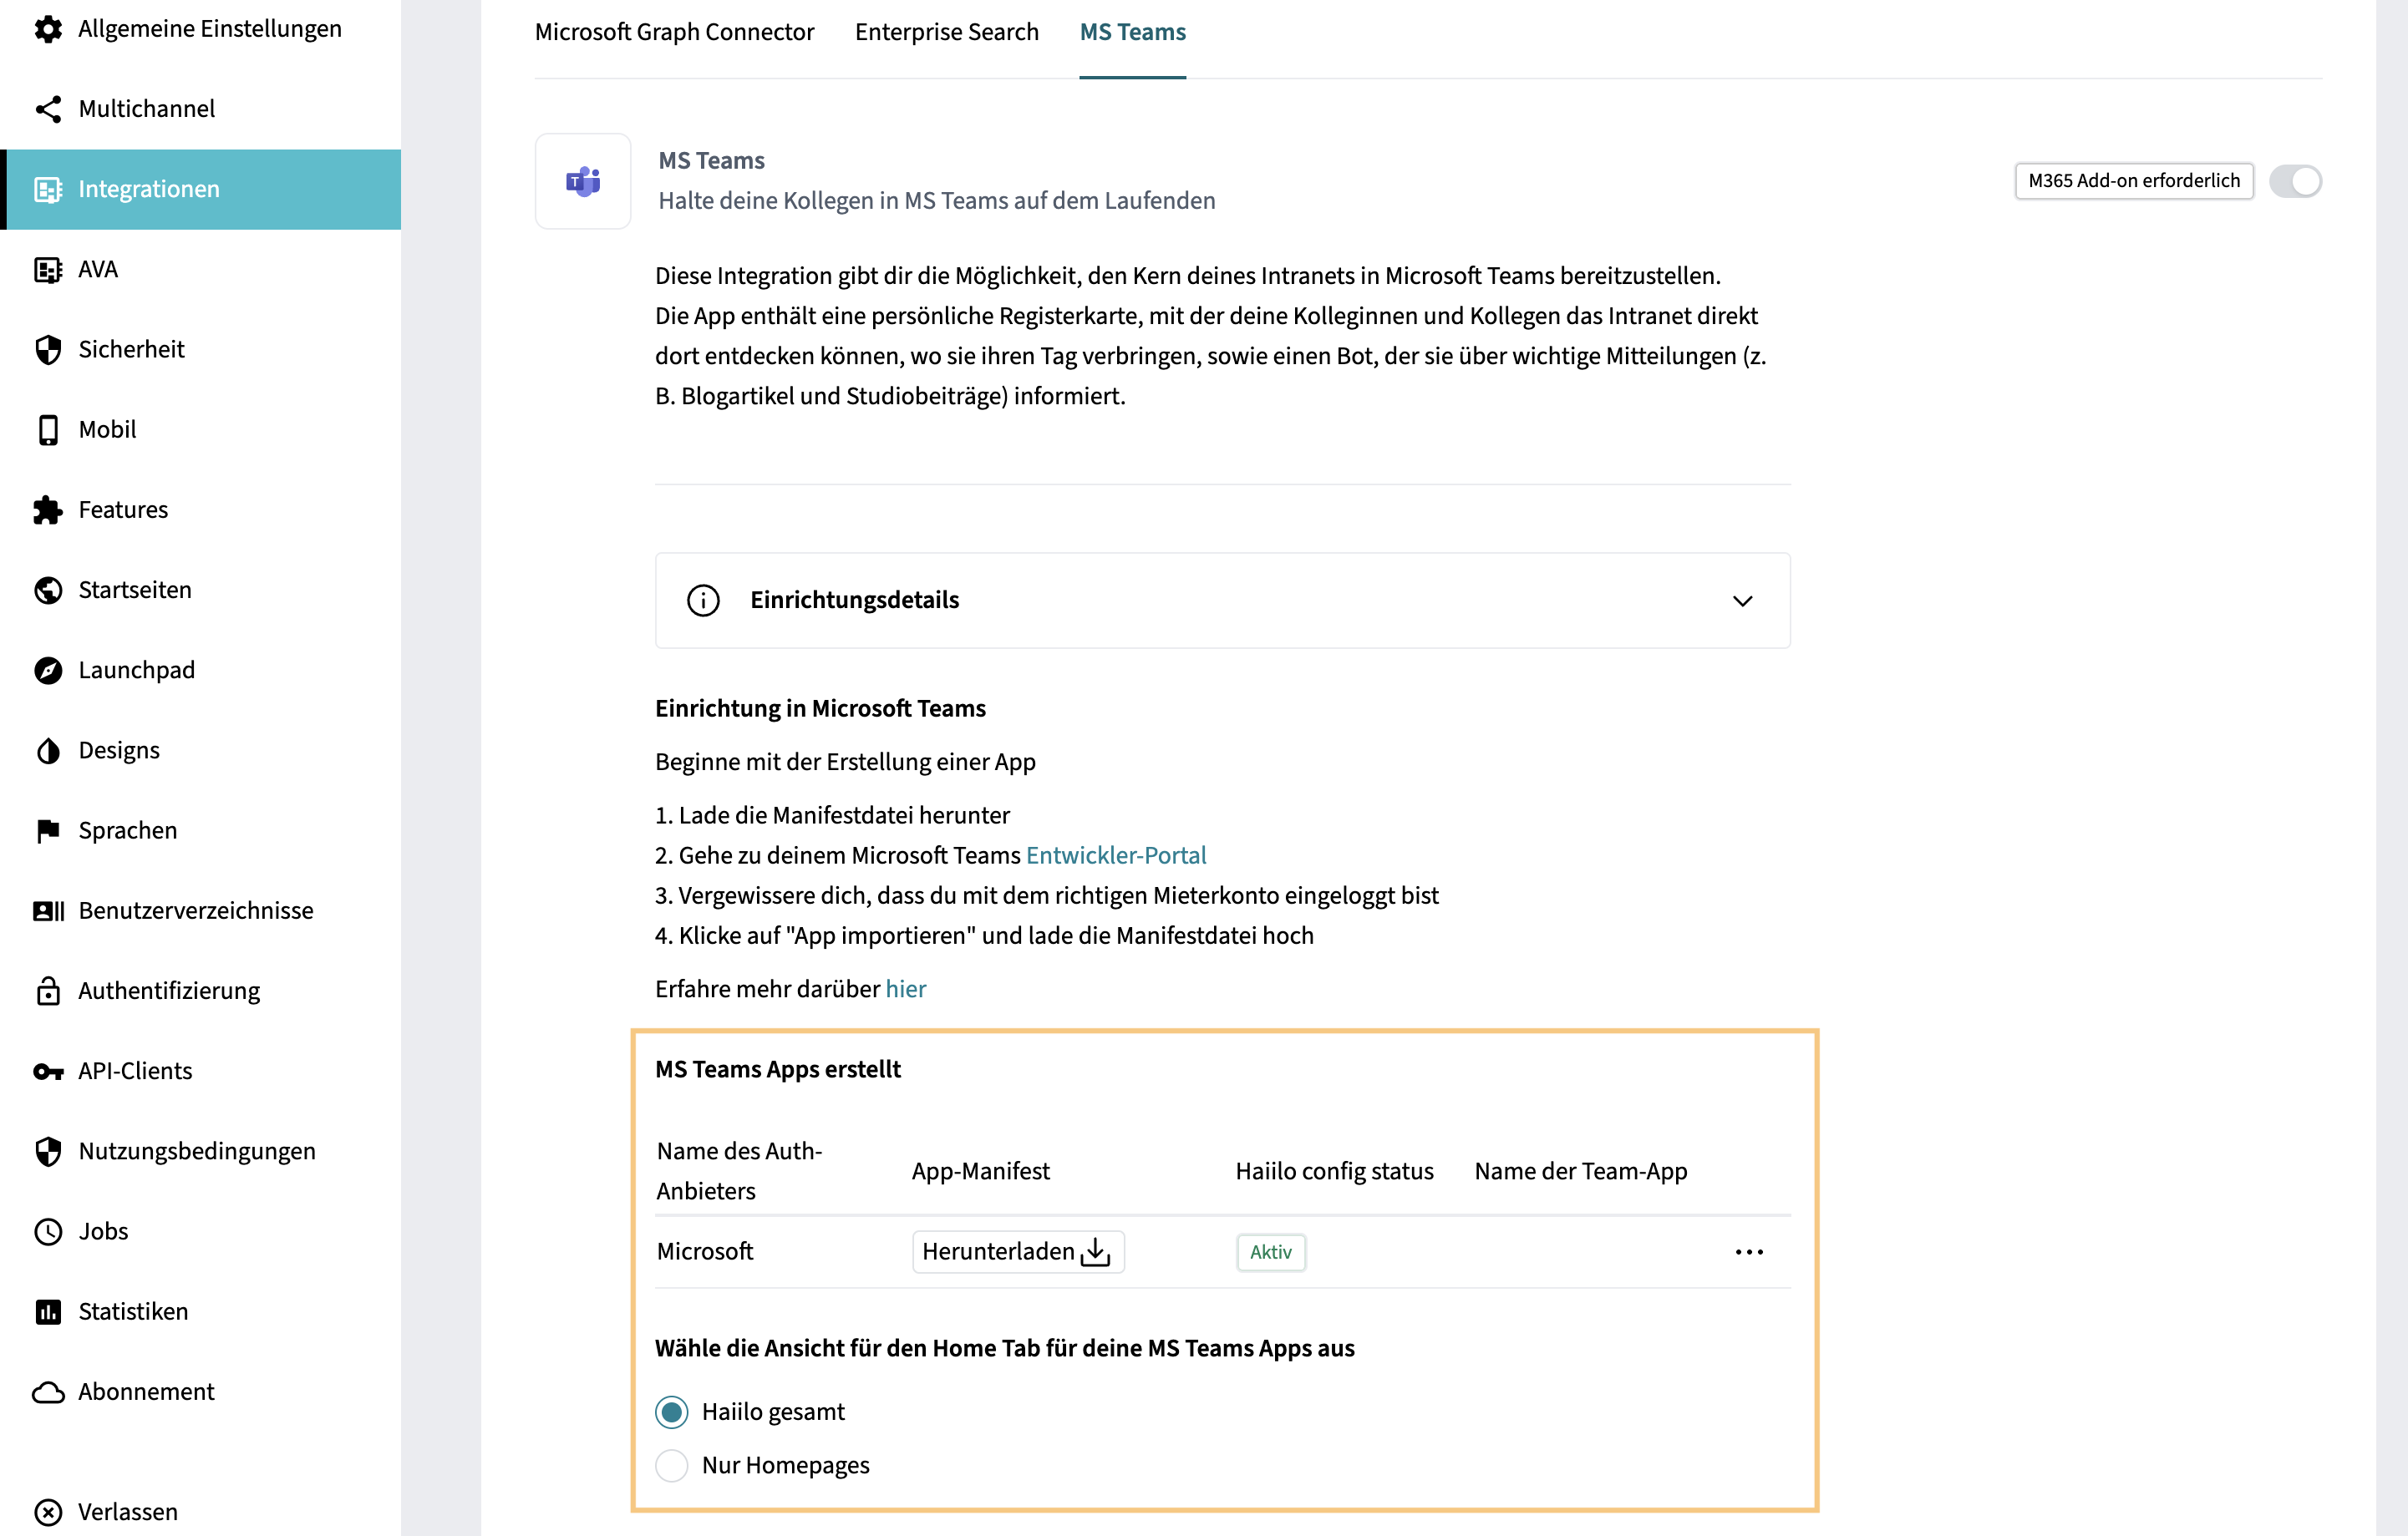Click the Sicherheit shield icon
This screenshot has width=2408, height=1536.
pyautogui.click(x=48, y=350)
